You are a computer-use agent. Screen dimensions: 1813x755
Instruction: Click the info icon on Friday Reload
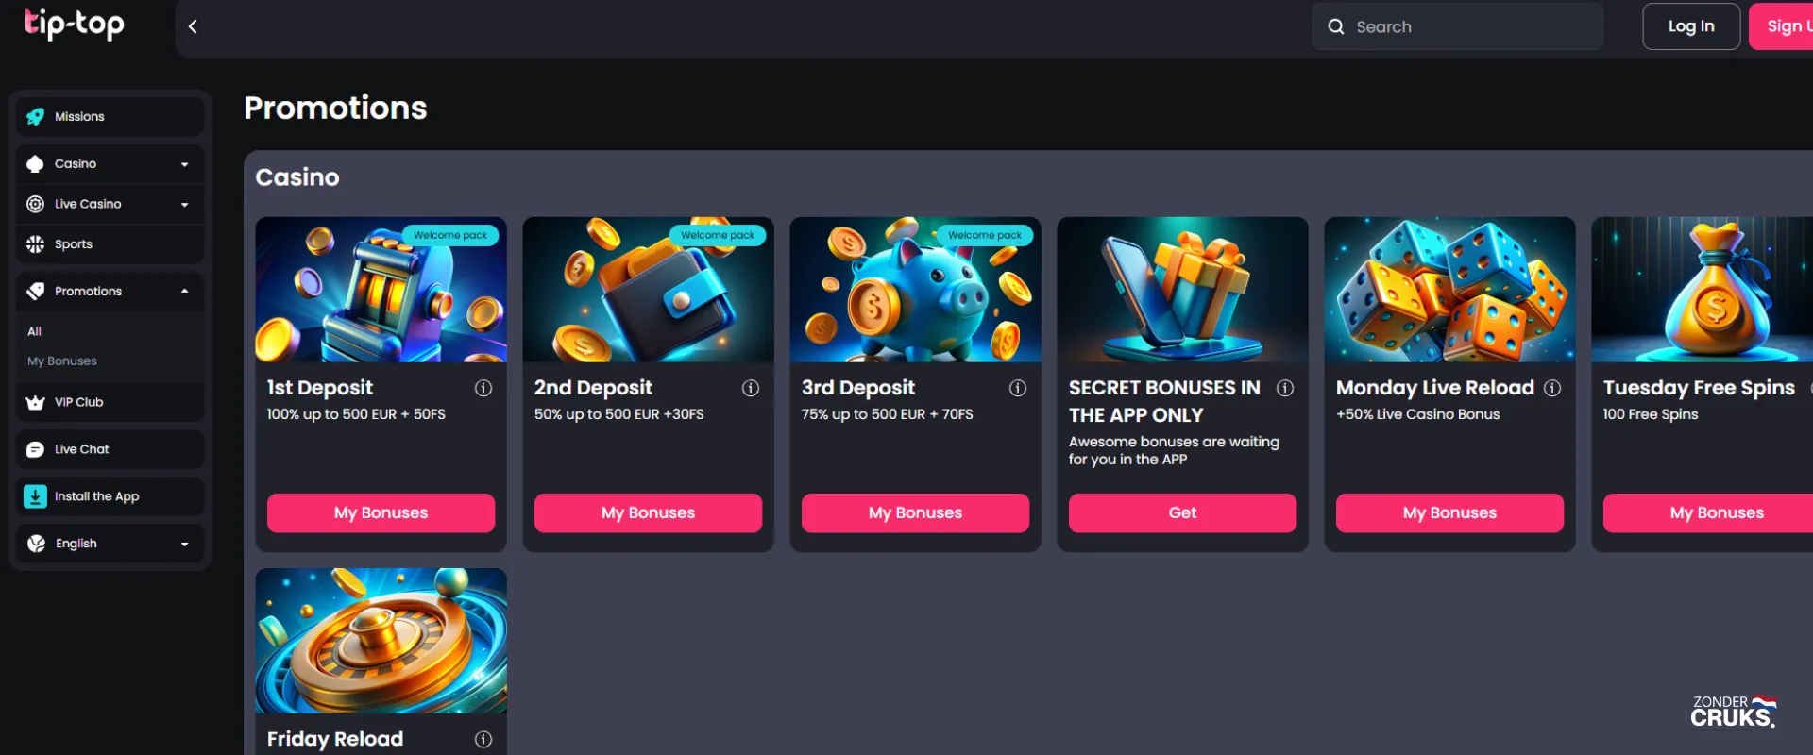point(483,740)
